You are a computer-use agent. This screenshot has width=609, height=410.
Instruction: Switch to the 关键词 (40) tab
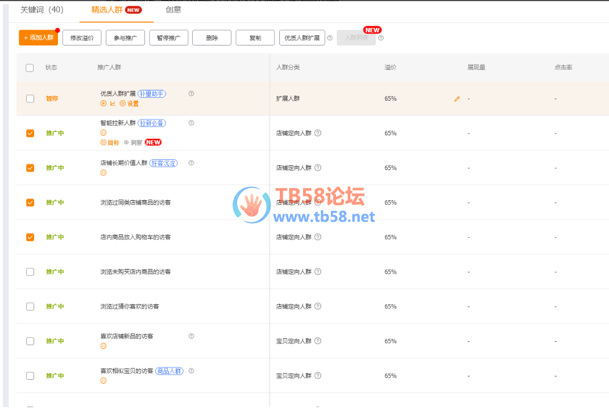click(x=42, y=10)
